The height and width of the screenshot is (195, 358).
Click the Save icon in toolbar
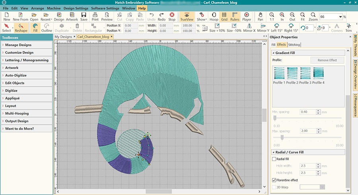84,16
